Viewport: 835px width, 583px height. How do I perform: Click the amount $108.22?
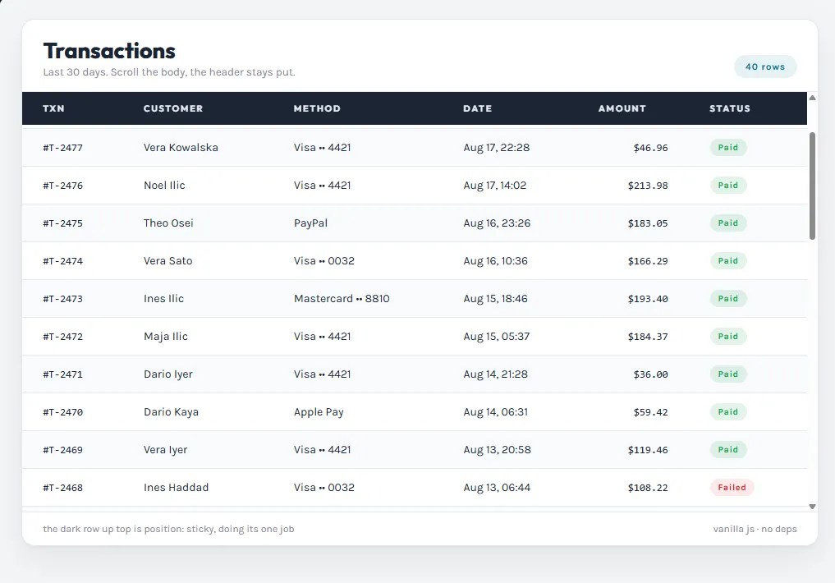coord(648,489)
